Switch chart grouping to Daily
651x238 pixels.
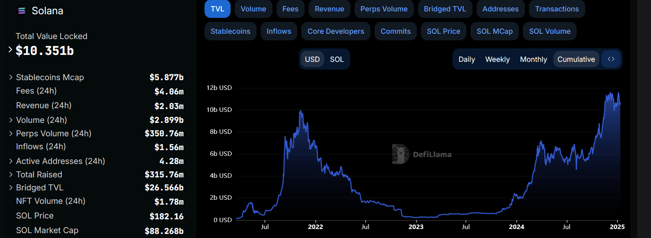click(x=467, y=59)
